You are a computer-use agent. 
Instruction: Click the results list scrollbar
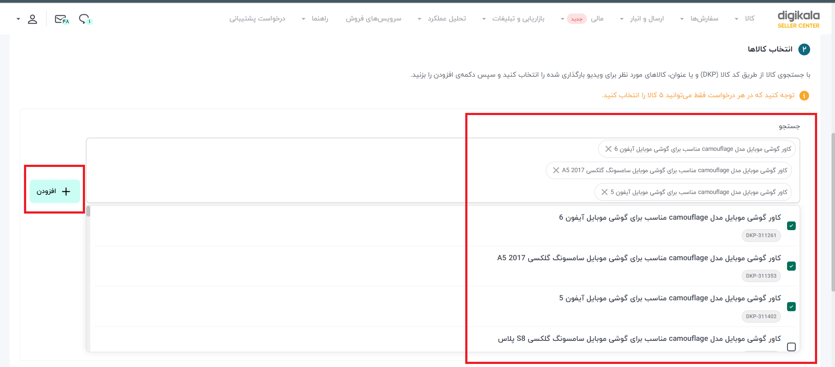[89, 211]
